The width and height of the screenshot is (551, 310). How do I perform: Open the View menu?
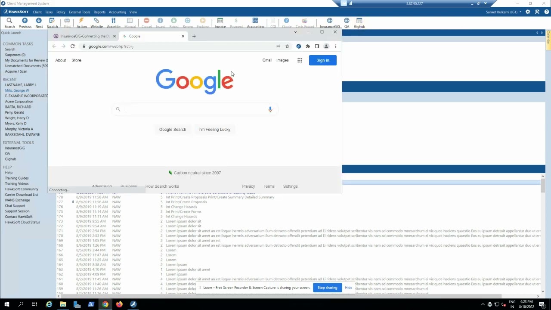click(x=133, y=12)
